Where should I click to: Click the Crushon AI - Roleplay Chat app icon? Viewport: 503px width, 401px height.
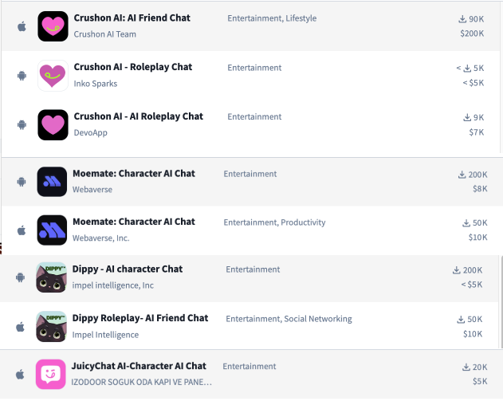click(53, 76)
